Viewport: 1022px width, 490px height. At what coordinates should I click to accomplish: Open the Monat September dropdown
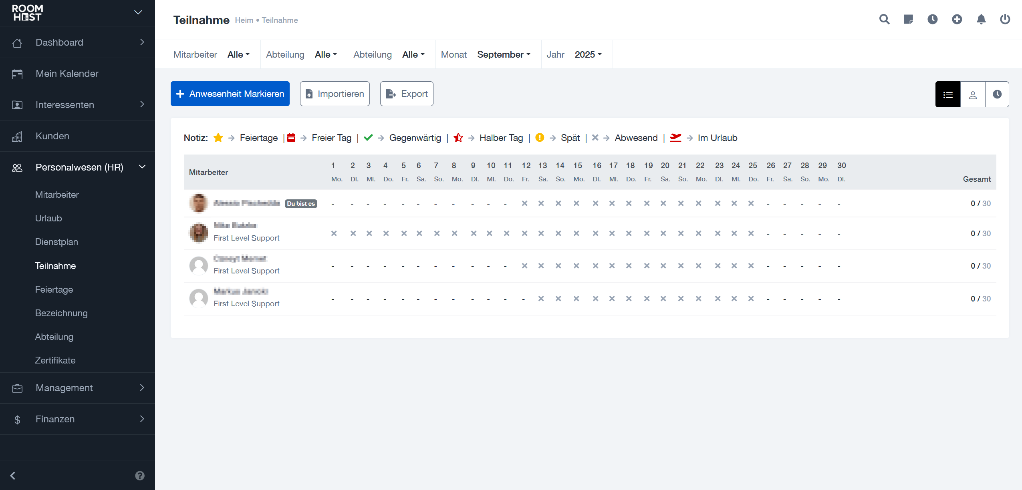504,54
